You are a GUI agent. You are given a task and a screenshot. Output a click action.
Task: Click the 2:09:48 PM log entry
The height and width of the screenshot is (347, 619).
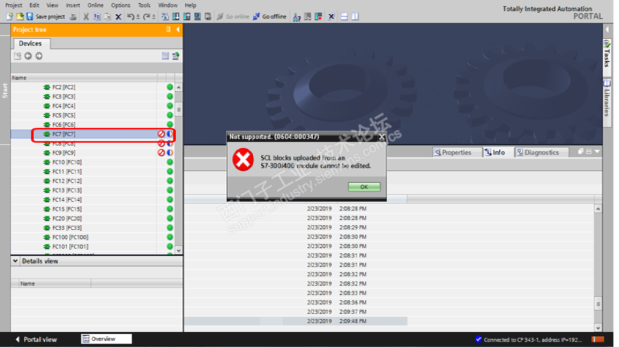[295, 321]
